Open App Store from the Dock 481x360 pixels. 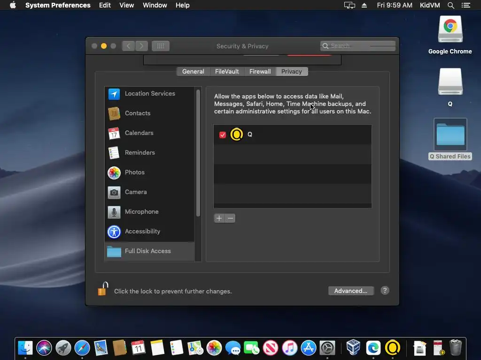309,348
